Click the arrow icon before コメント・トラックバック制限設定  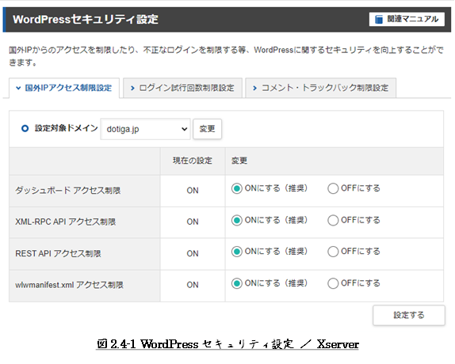tap(254, 88)
